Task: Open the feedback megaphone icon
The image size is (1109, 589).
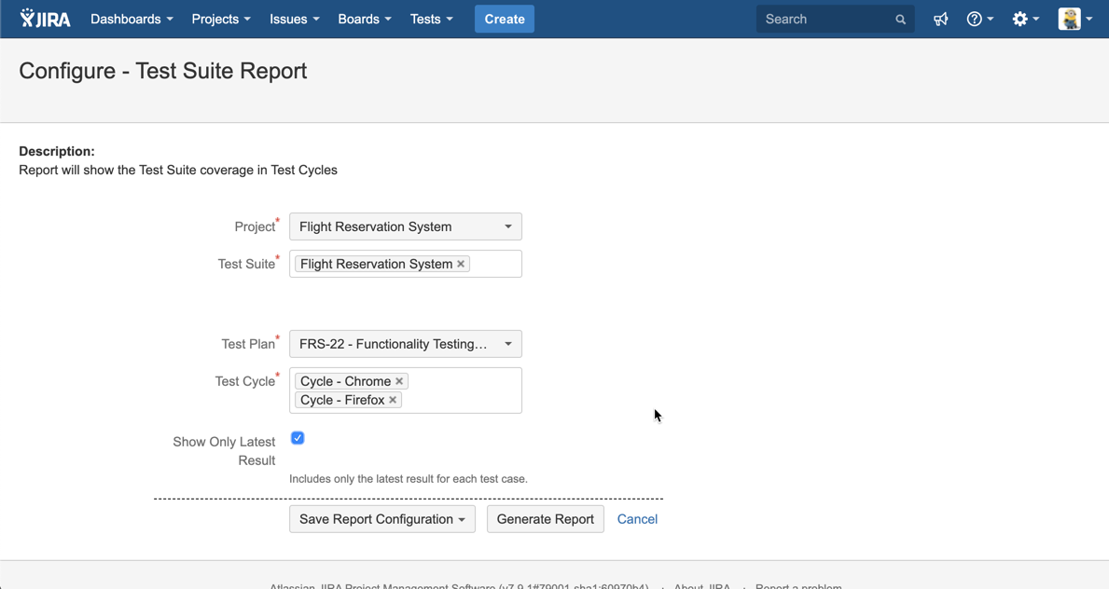Action: point(941,19)
